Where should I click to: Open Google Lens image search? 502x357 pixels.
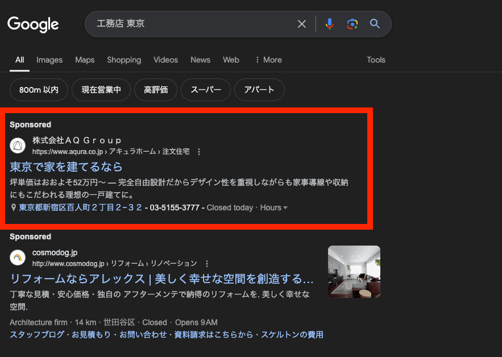352,24
